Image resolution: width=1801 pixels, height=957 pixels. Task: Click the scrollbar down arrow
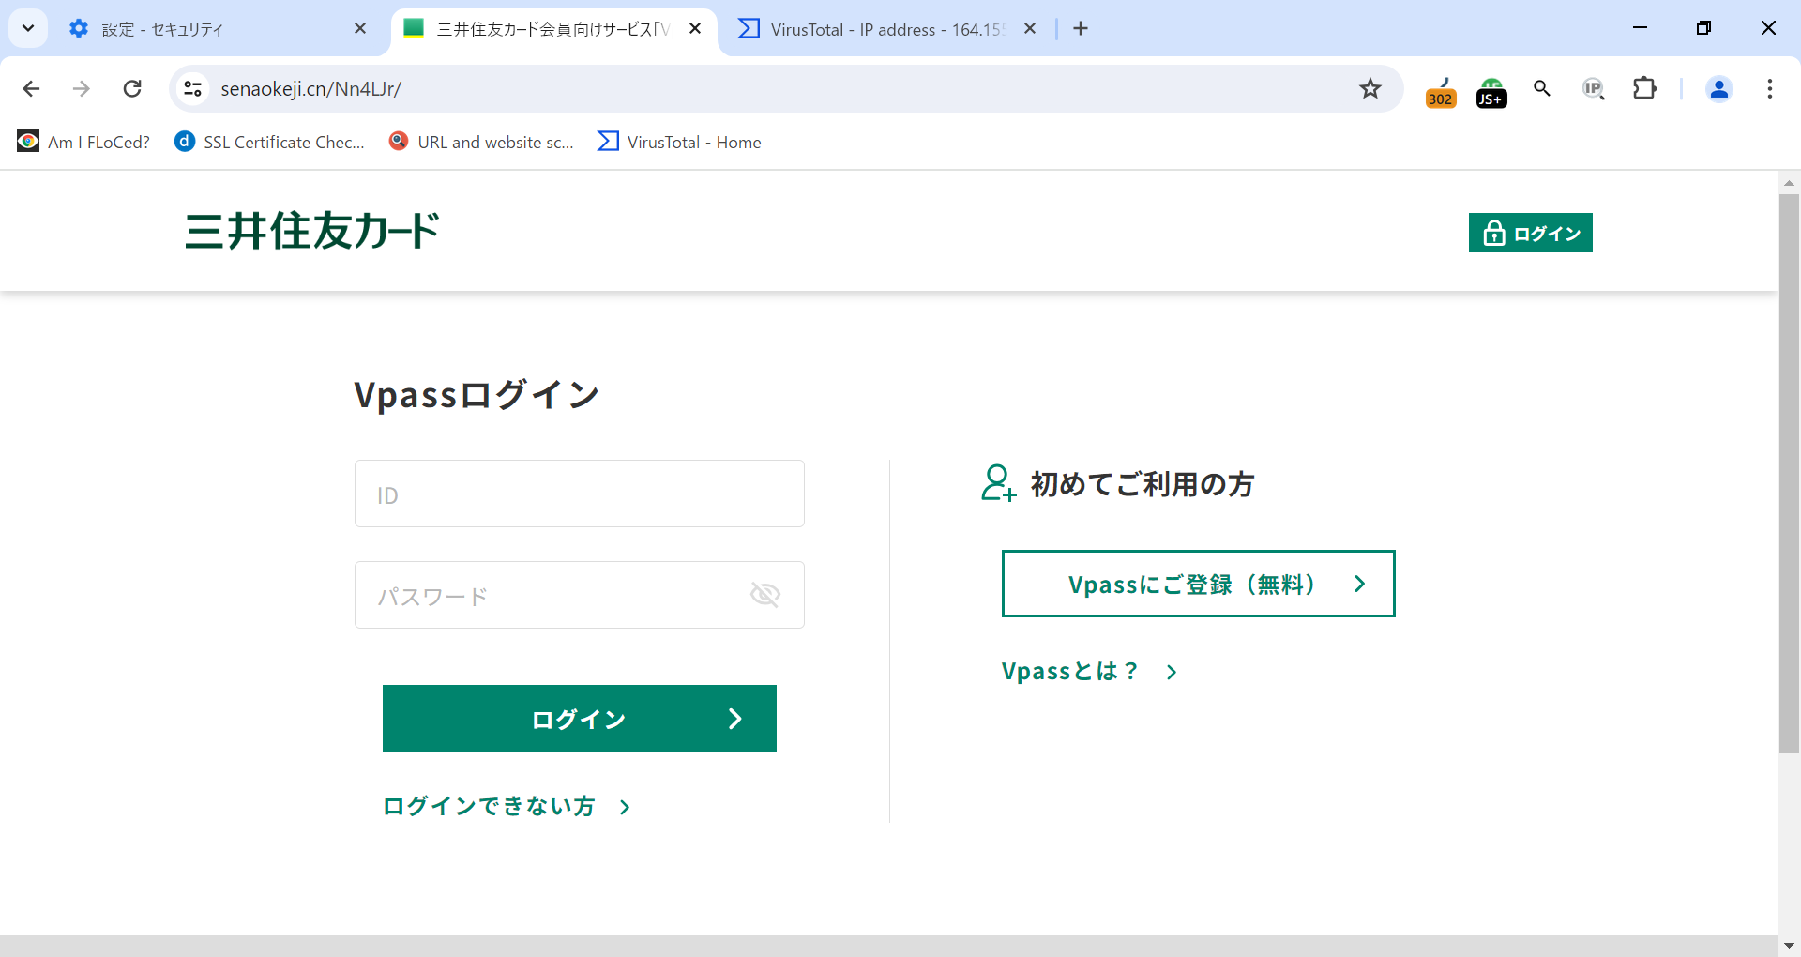tap(1789, 946)
